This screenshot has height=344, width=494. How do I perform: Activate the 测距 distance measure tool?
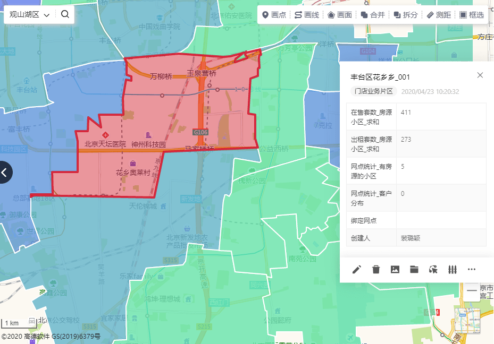(439, 15)
